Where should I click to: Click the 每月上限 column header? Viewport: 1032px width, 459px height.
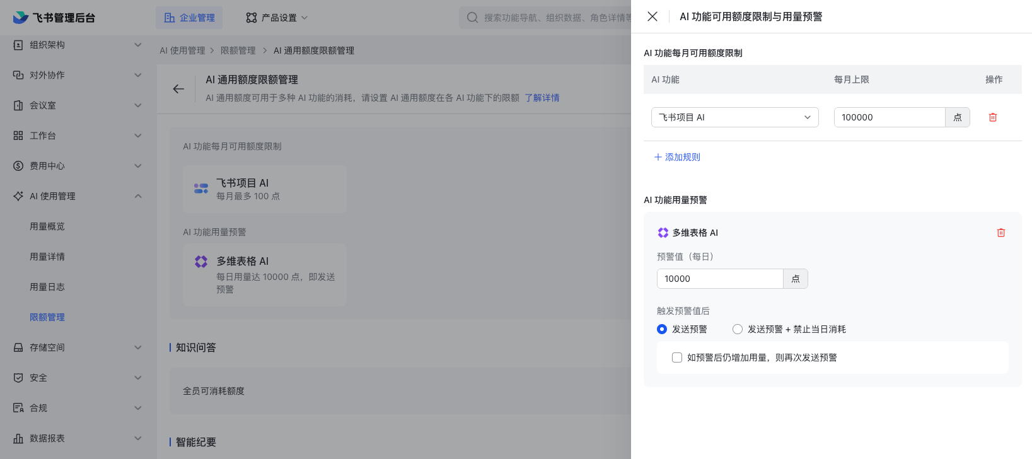click(x=852, y=79)
